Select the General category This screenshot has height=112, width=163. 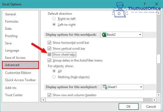(10, 14)
